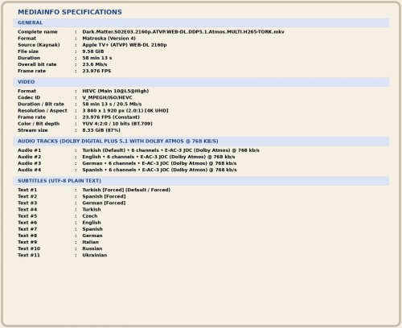Click the AUDIO TRACKS section header
This screenshot has height=328, width=402.
pyautogui.click(x=201, y=141)
